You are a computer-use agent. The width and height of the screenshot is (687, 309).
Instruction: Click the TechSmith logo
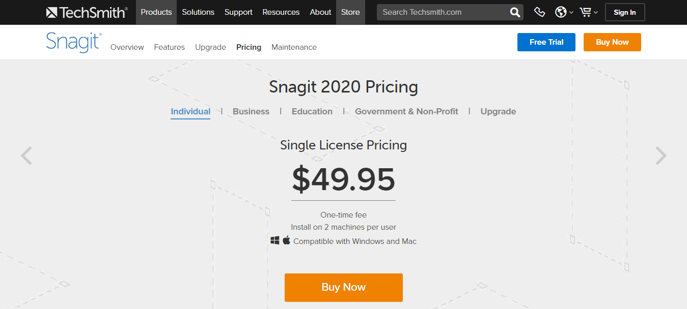87,12
